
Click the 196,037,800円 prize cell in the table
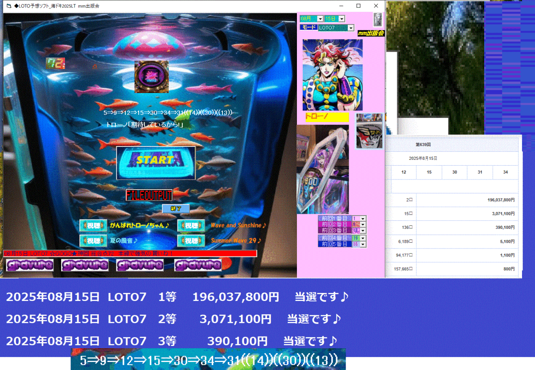pos(467,200)
